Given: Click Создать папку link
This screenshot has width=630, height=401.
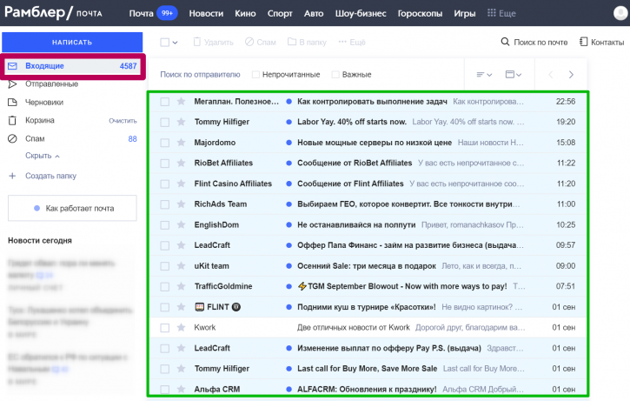Looking at the screenshot, I should click(50, 176).
